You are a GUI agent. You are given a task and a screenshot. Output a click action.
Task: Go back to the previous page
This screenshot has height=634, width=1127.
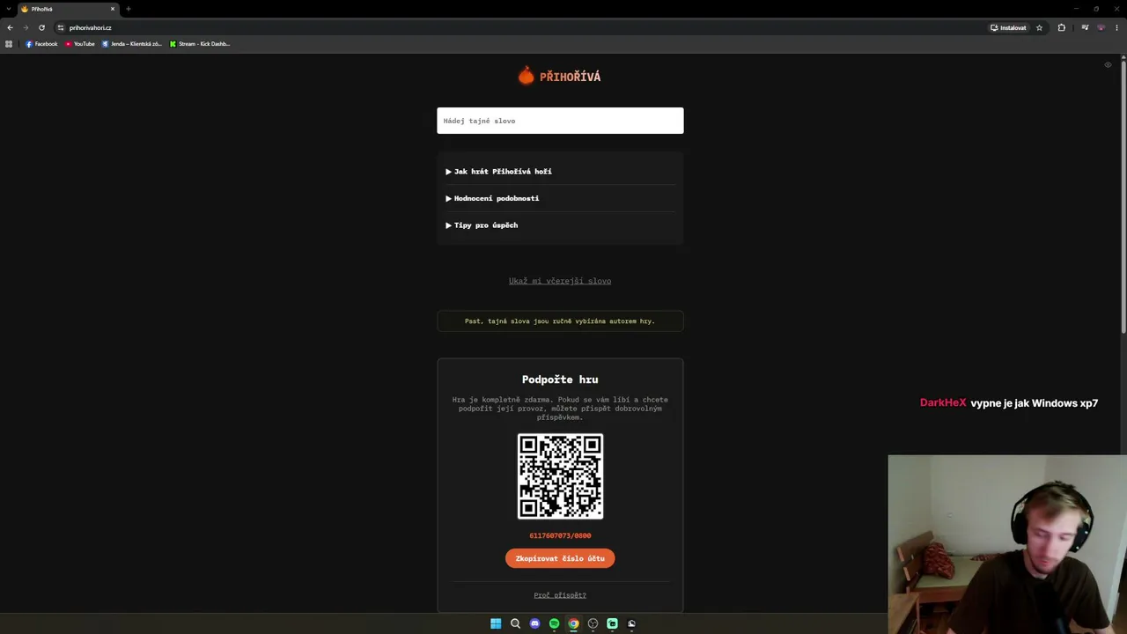coord(10,27)
